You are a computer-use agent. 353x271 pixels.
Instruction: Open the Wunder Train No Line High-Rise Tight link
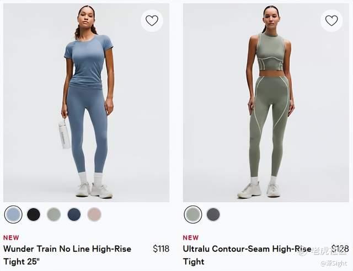[x=67, y=255]
